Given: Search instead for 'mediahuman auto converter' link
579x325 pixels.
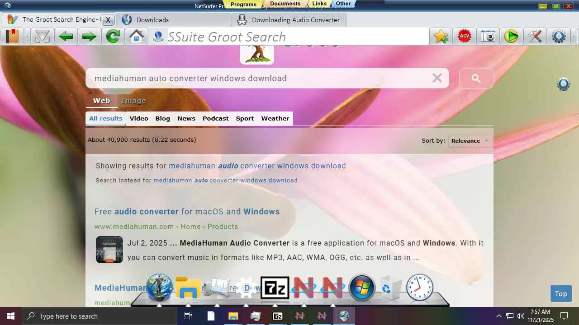Looking at the screenshot, I should [225, 180].
